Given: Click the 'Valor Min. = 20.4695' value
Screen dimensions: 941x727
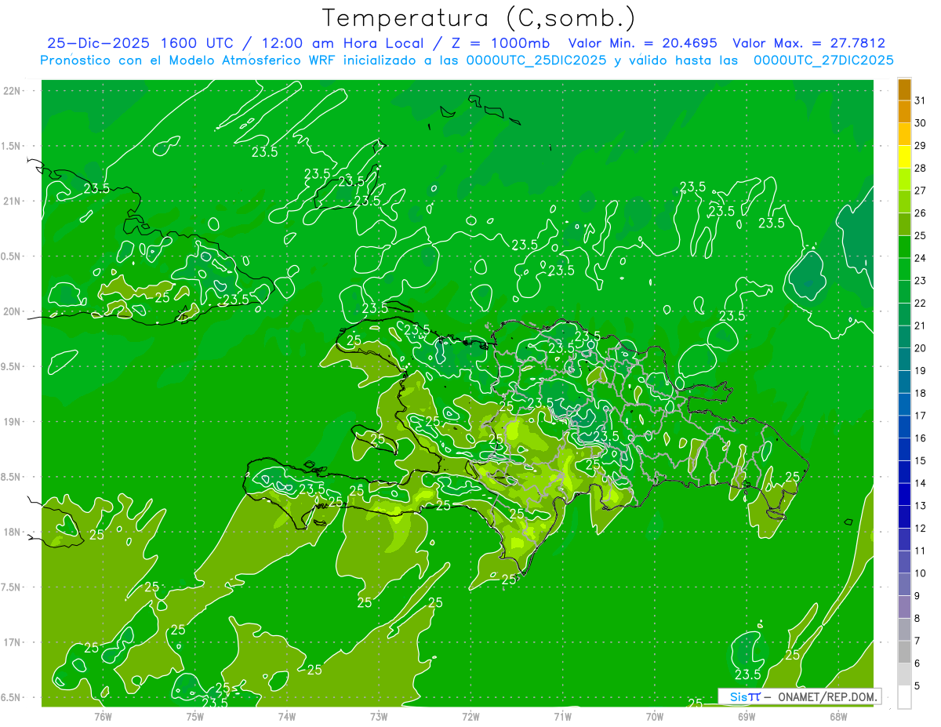Looking at the screenshot, I should tap(642, 43).
